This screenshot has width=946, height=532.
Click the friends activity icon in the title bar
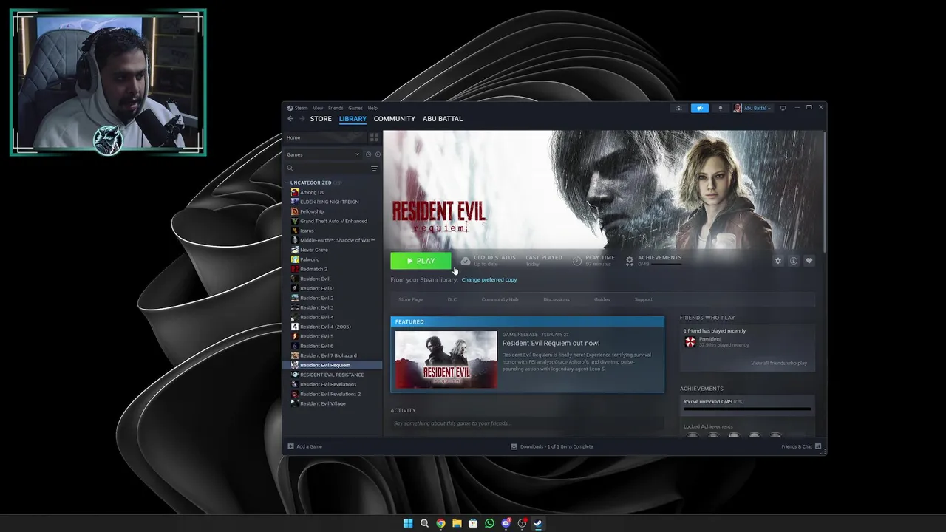click(678, 108)
